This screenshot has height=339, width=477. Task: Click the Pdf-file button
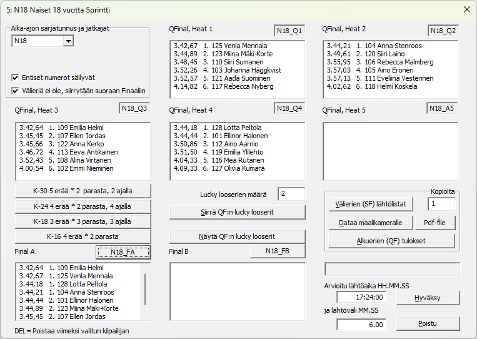point(435,223)
